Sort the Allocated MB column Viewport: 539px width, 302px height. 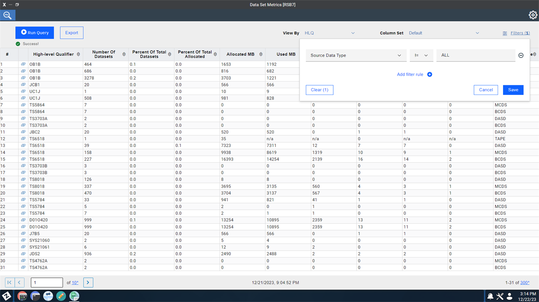point(258,54)
